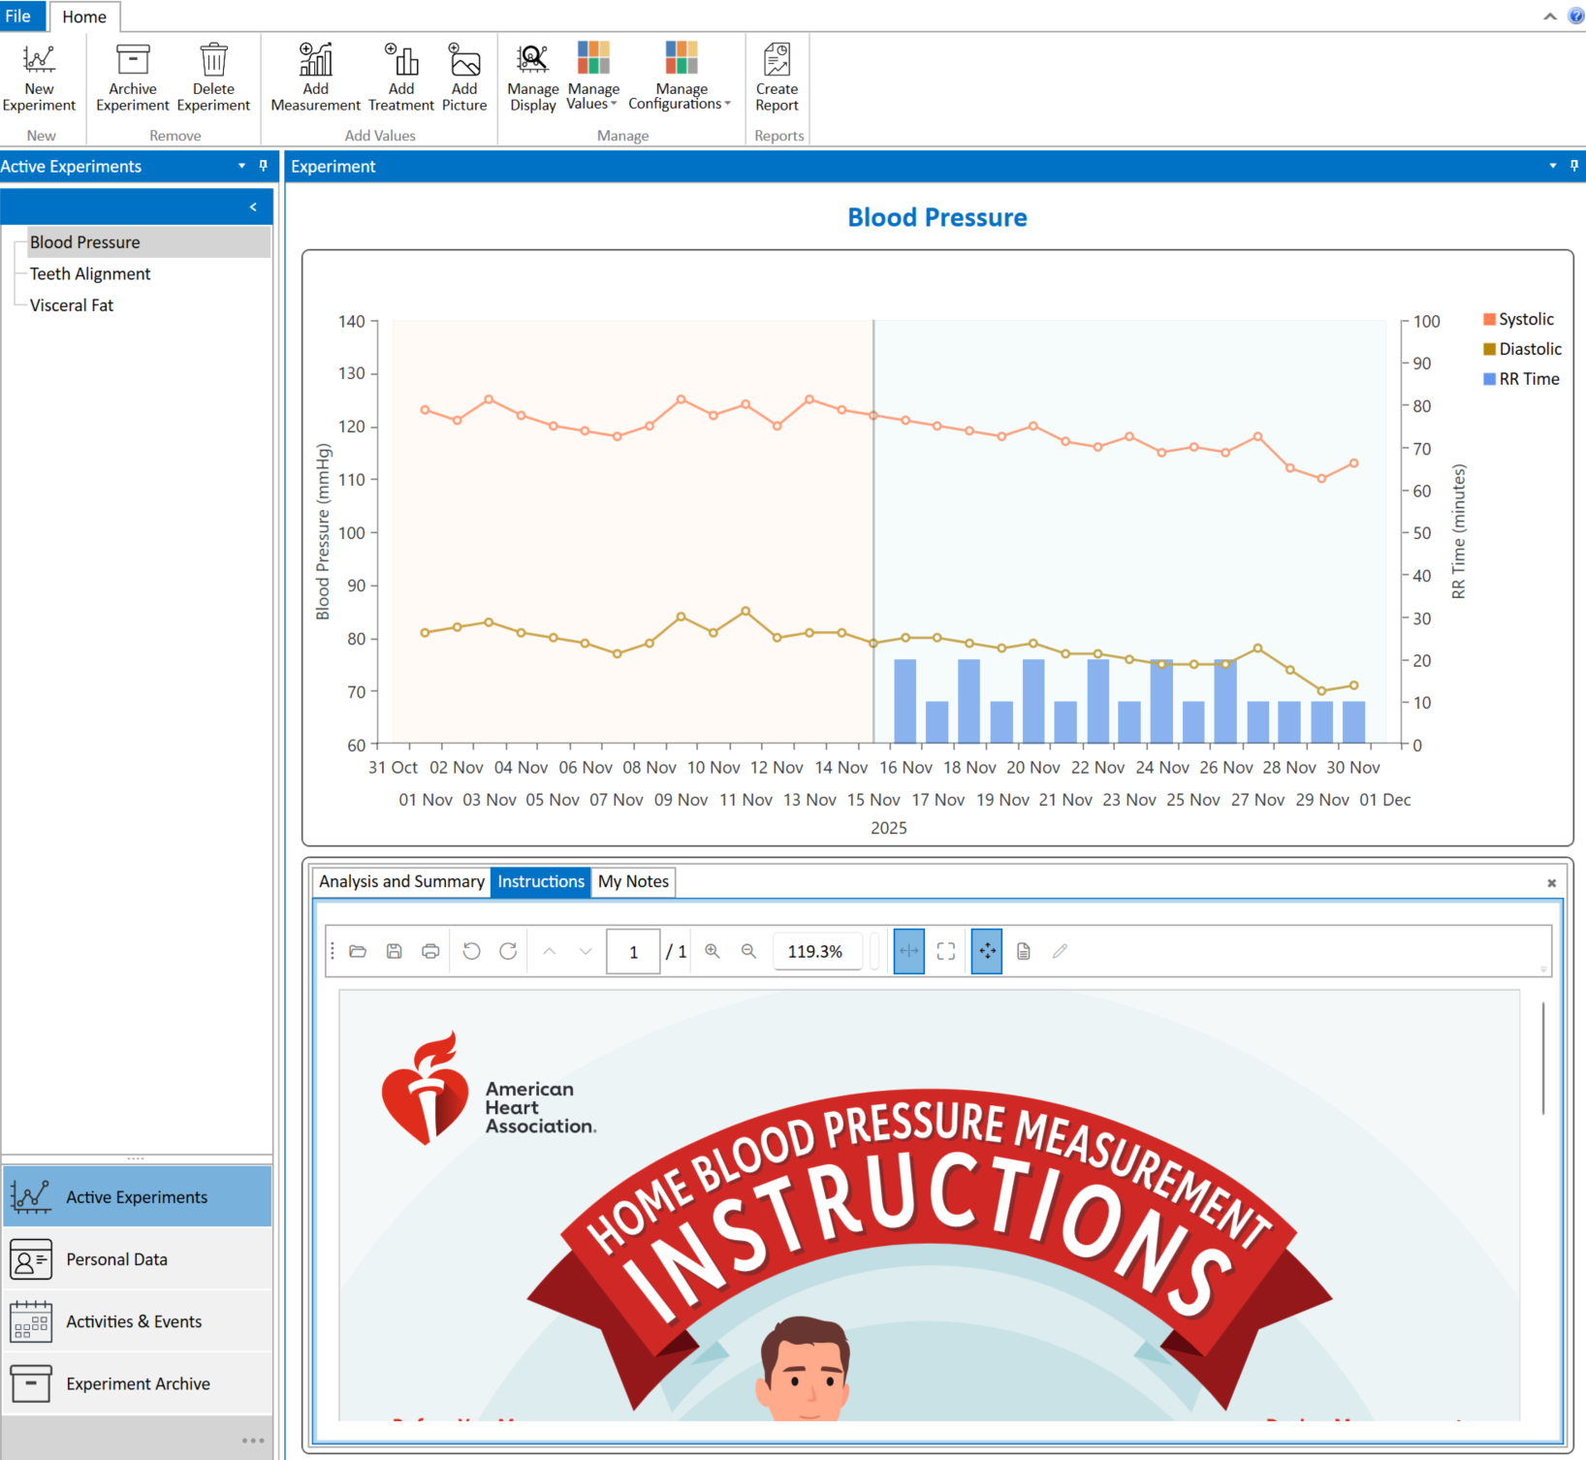Toggle the Systolic series in the legend
The image size is (1586, 1460).
tap(1525, 319)
